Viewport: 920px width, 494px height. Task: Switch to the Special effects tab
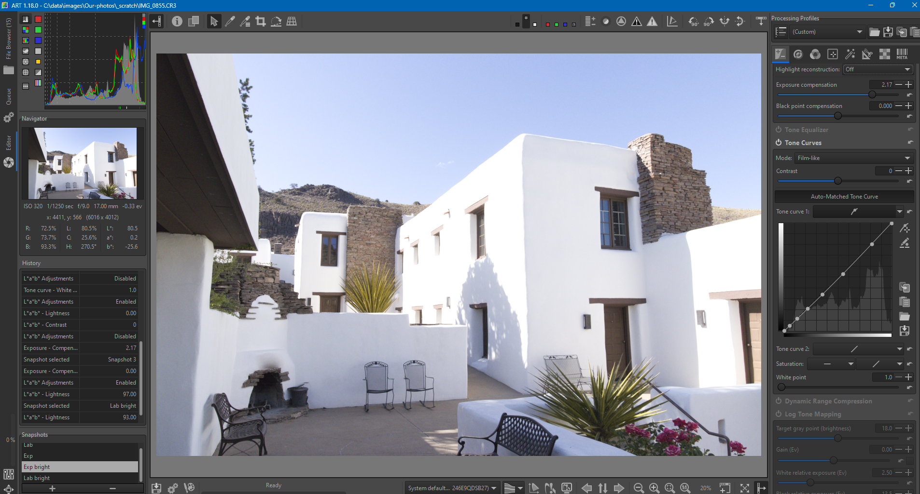pos(850,54)
